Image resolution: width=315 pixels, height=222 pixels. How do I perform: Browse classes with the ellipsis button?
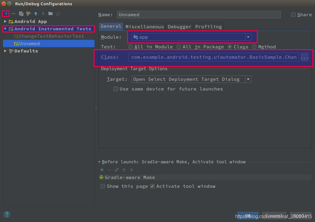coord(305,57)
